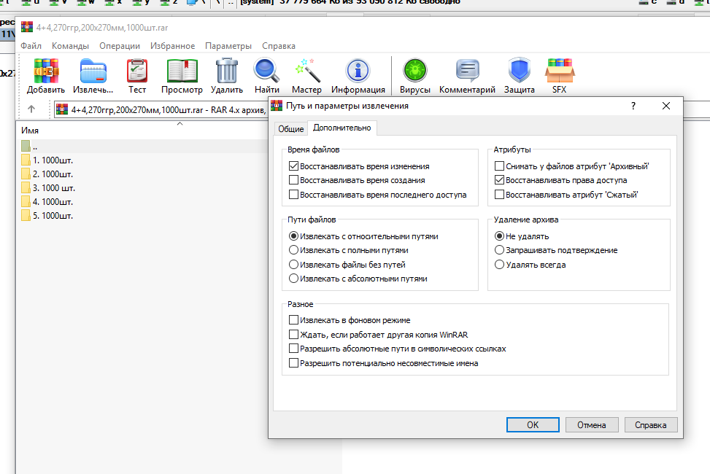710x474 pixels.
Task: Click the dialog help question mark
Action: [633, 106]
